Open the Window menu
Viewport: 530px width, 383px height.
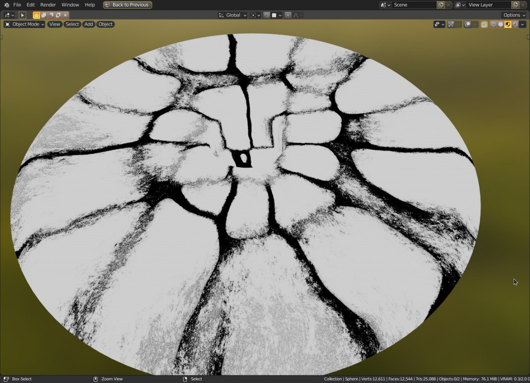click(x=70, y=5)
